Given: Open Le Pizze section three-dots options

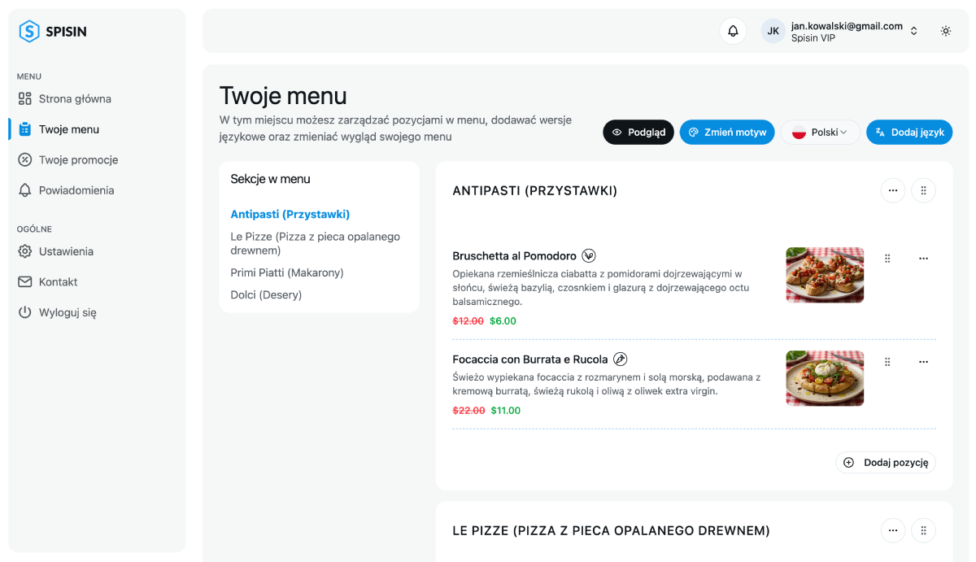Looking at the screenshot, I should (892, 530).
